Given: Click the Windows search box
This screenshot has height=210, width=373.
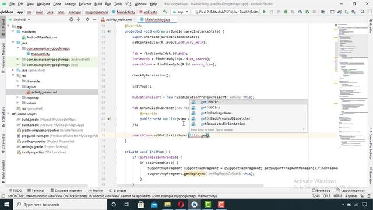Looking at the screenshot, I should pos(60,205).
